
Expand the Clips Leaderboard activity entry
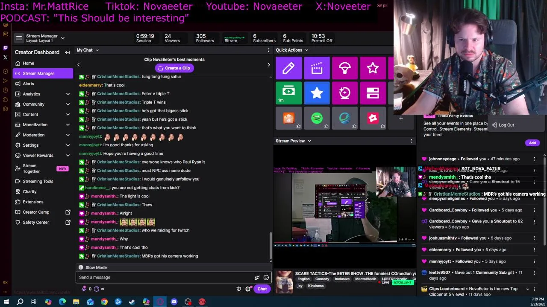pyautogui.click(x=527, y=289)
